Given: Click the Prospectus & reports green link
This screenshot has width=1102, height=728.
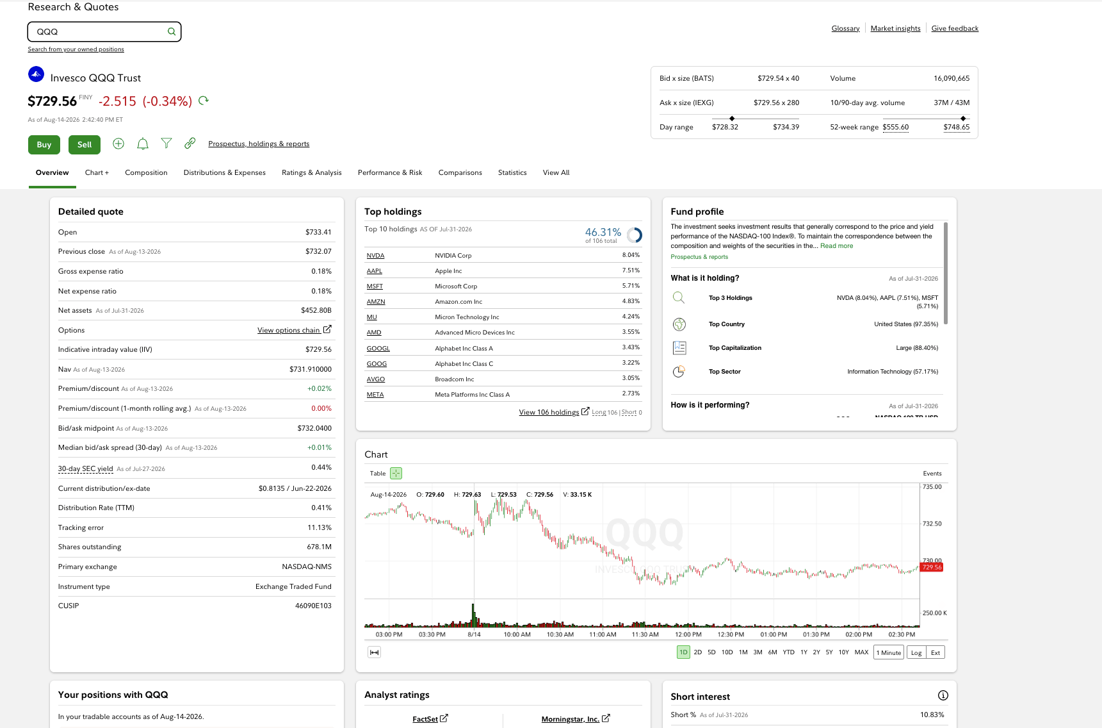Looking at the screenshot, I should click(699, 257).
